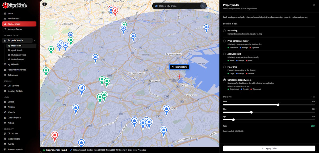Go to Your Journey
Image resolution: width=319 pixels, height=153 pixels.
(19, 24)
